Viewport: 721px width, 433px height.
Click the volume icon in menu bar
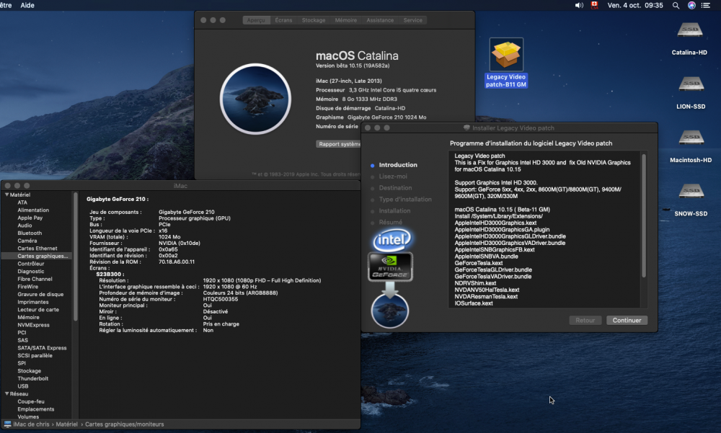tap(579, 6)
